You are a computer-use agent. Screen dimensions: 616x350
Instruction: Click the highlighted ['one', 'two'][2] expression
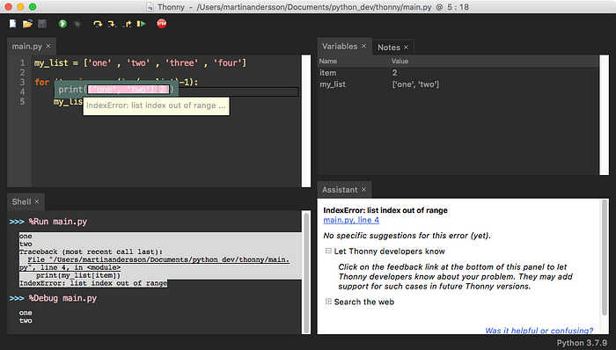[x=128, y=90]
